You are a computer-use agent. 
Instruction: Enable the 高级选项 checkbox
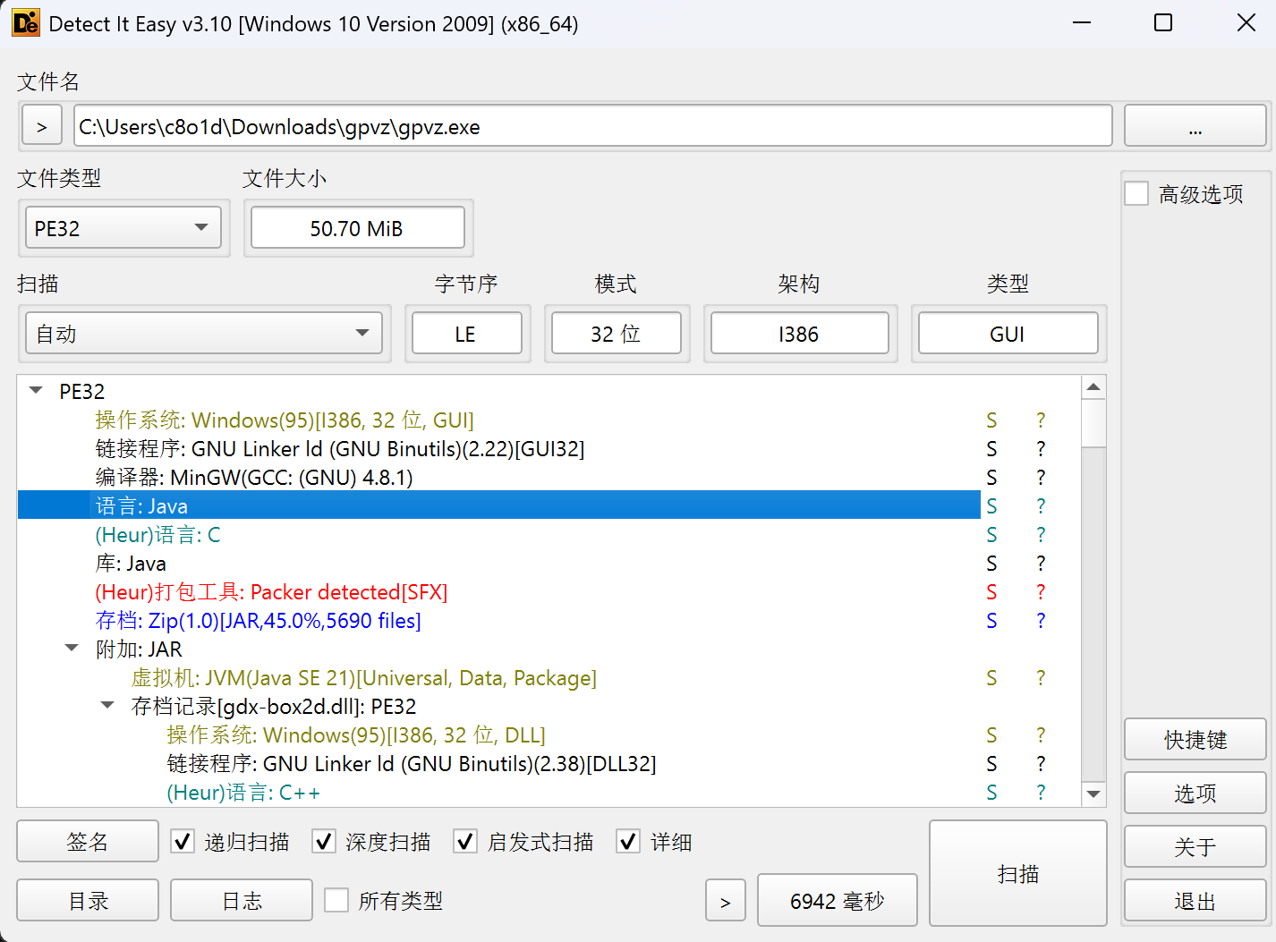click(x=1136, y=194)
